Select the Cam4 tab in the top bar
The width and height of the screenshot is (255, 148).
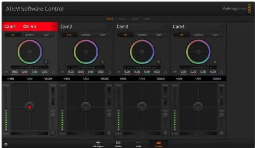click(147, 19)
